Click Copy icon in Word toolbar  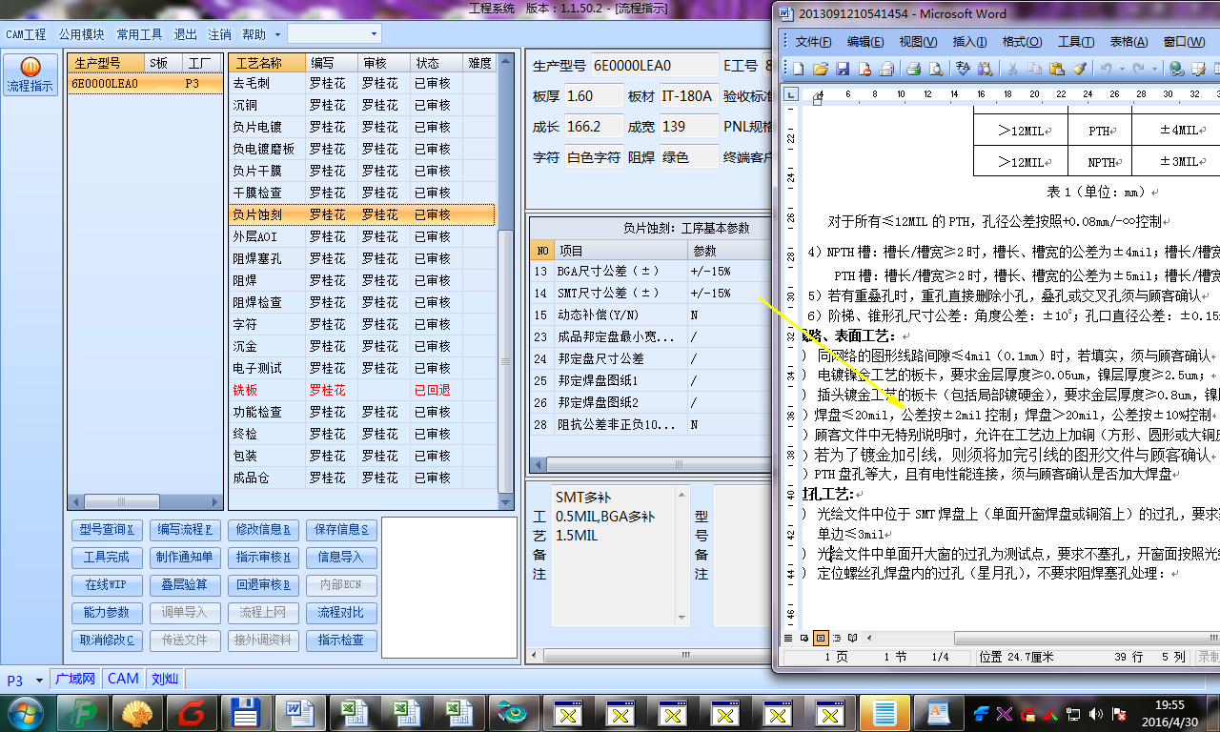1034,69
